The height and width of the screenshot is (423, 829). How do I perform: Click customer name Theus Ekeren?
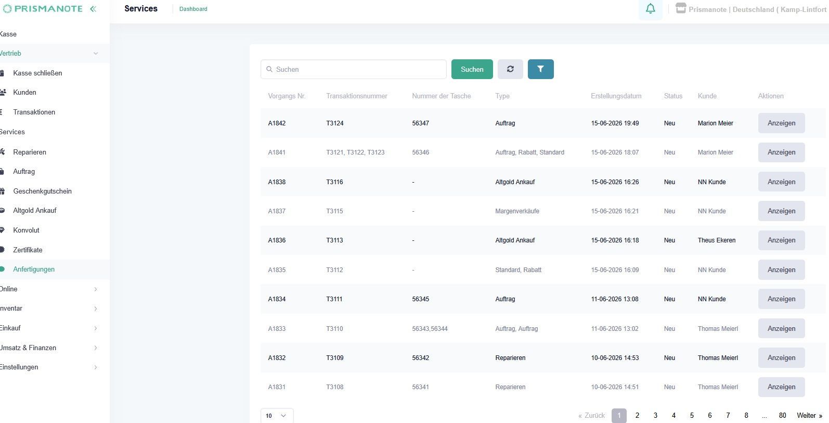click(717, 240)
